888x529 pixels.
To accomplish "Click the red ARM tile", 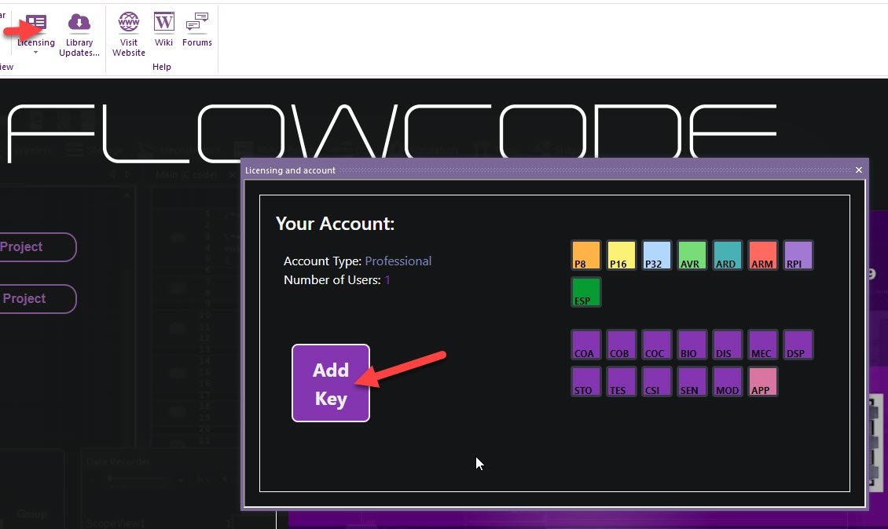I will tap(762, 255).
